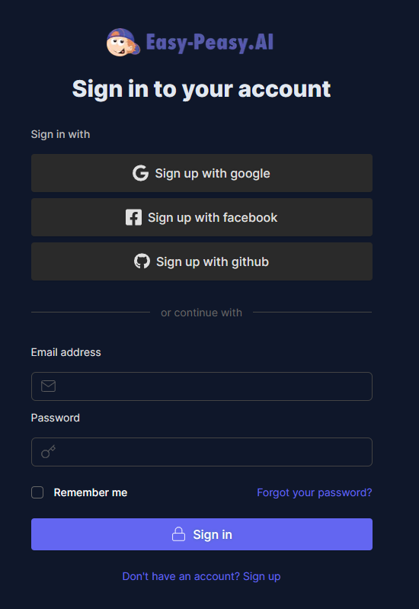Click the Email address field label
The image size is (419, 609).
click(66, 352)
